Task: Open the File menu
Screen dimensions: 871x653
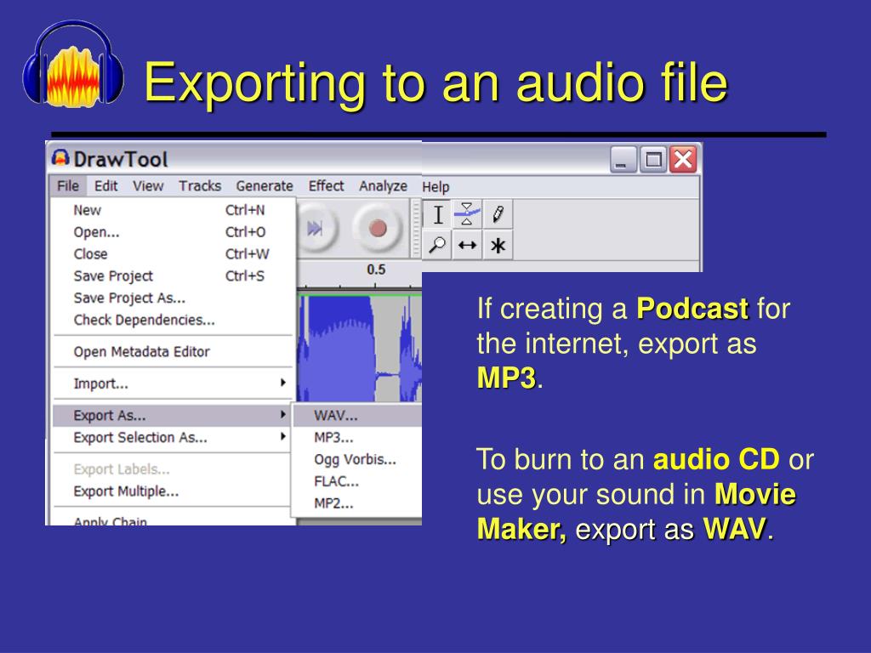Action: [68, 186]
